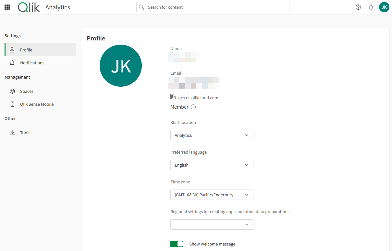This screenshot has height=251, width=392.
Task: Open the notifications bell
Action: pos(371,7)
